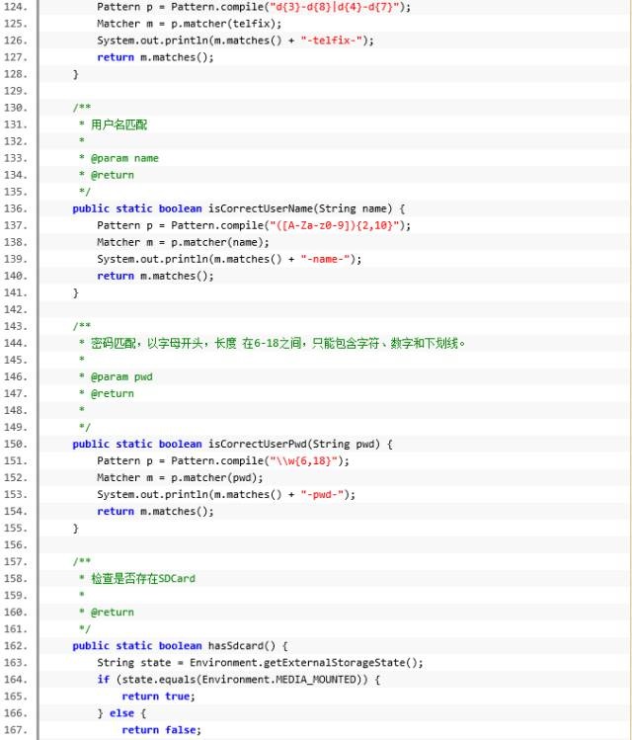Click the hasSdcard method name
Image resolution: width=632 pixels, height=740 pixels.
click(240, 646)
